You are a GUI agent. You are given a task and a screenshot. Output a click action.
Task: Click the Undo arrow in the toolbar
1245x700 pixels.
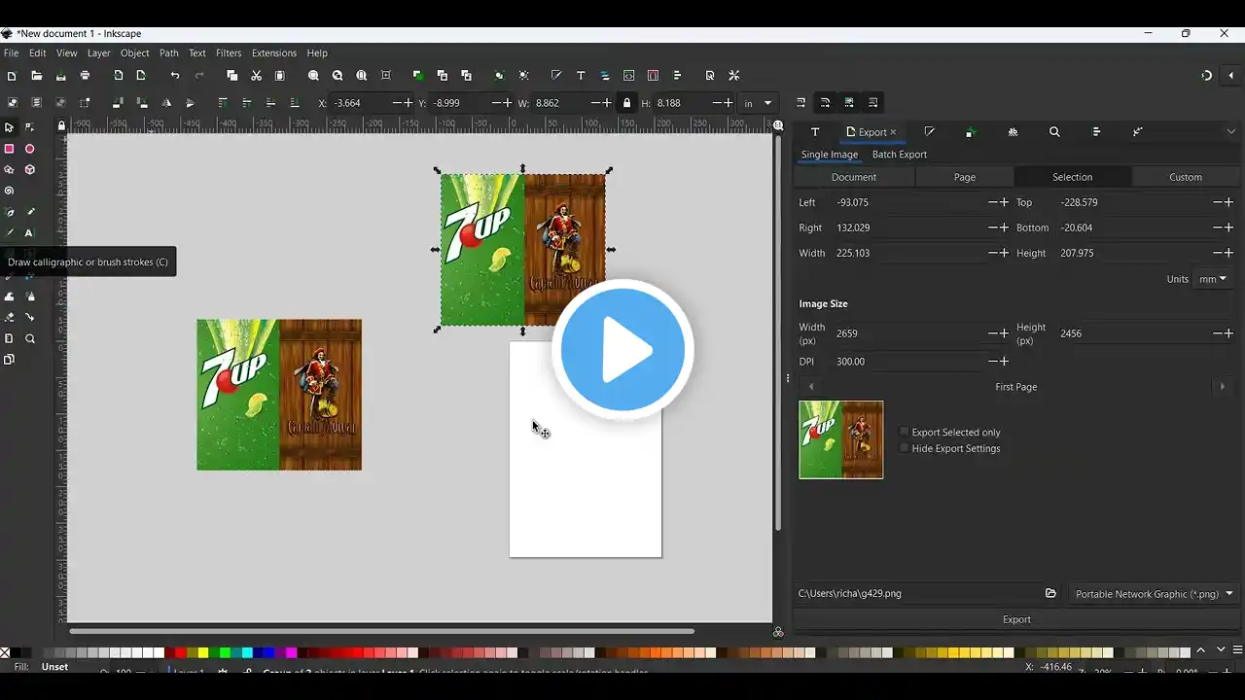tap(175, 76)
